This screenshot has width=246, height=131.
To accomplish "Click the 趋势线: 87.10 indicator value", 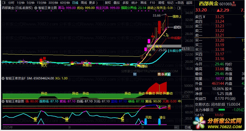I will click(49, 101).
